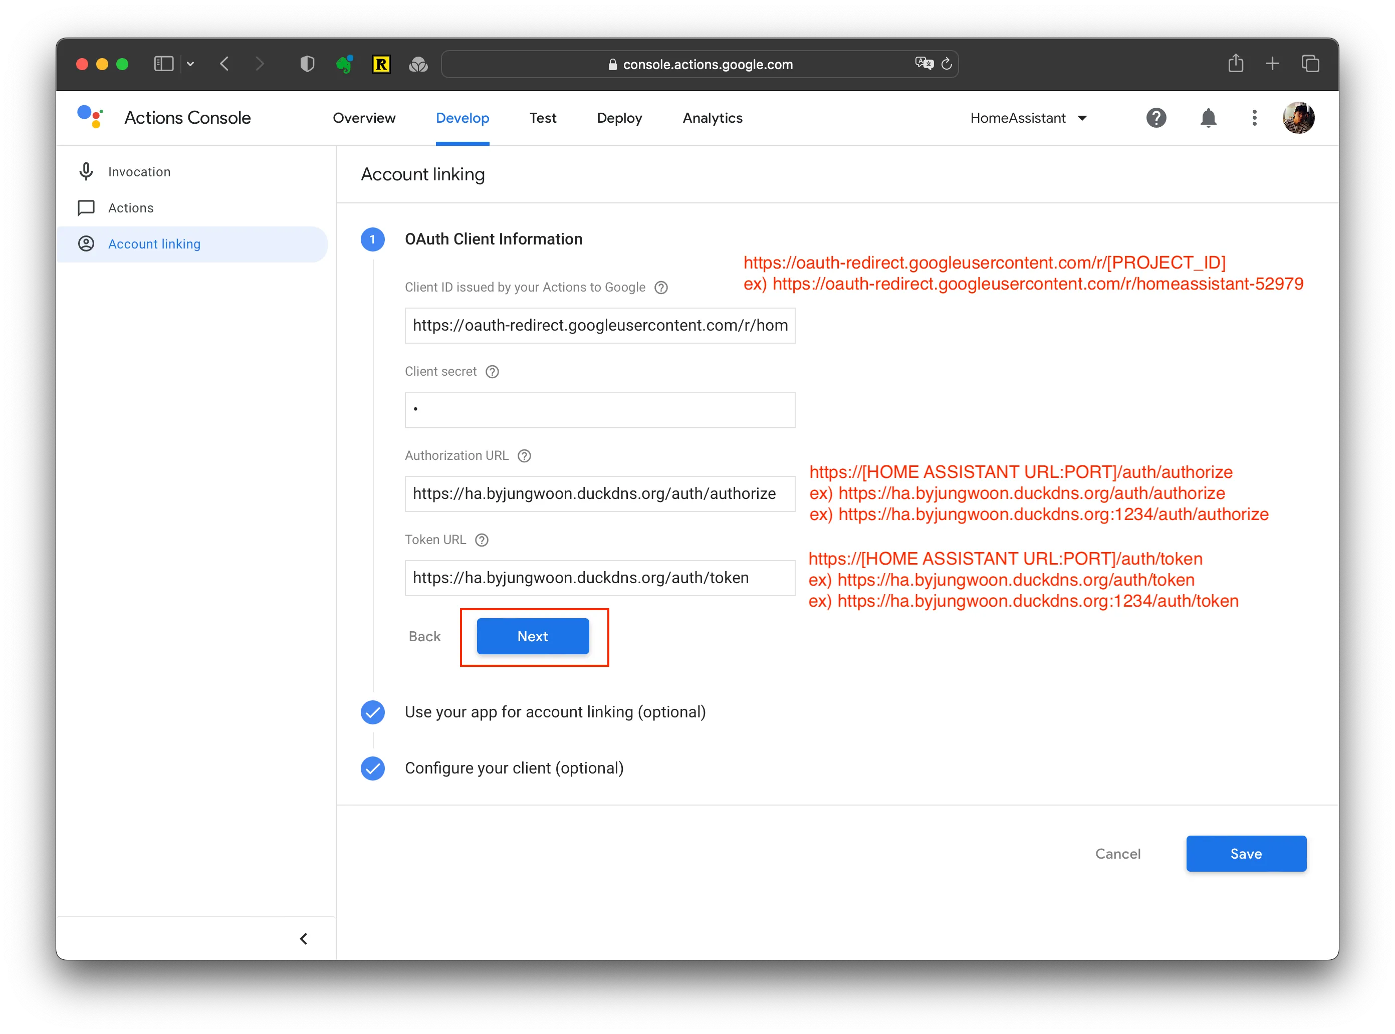Switch to the Overview tab
The width and height of the screenshot is (1395, 1034).
point(364,118)
